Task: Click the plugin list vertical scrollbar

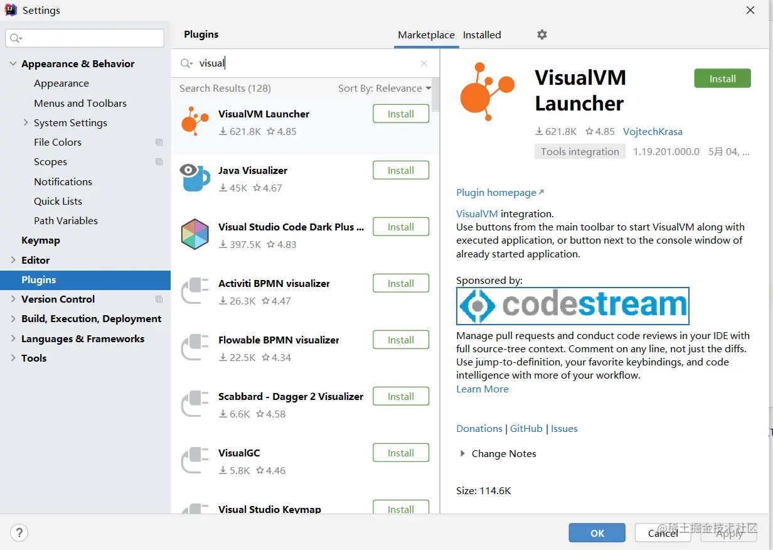Action: click(x=436, y=94)
